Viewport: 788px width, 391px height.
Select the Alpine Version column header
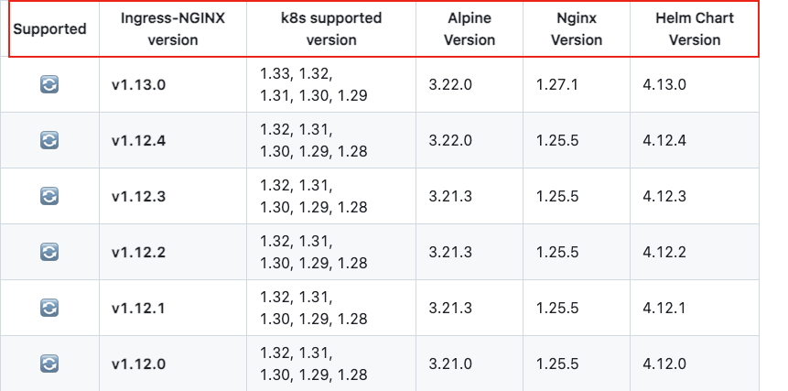470,28
